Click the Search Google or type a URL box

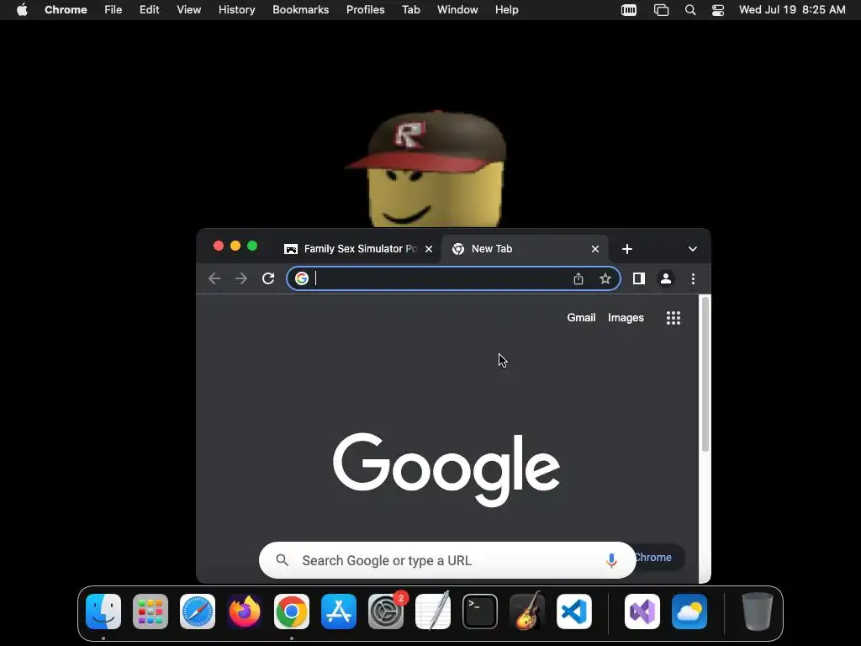tap(447, 560)
